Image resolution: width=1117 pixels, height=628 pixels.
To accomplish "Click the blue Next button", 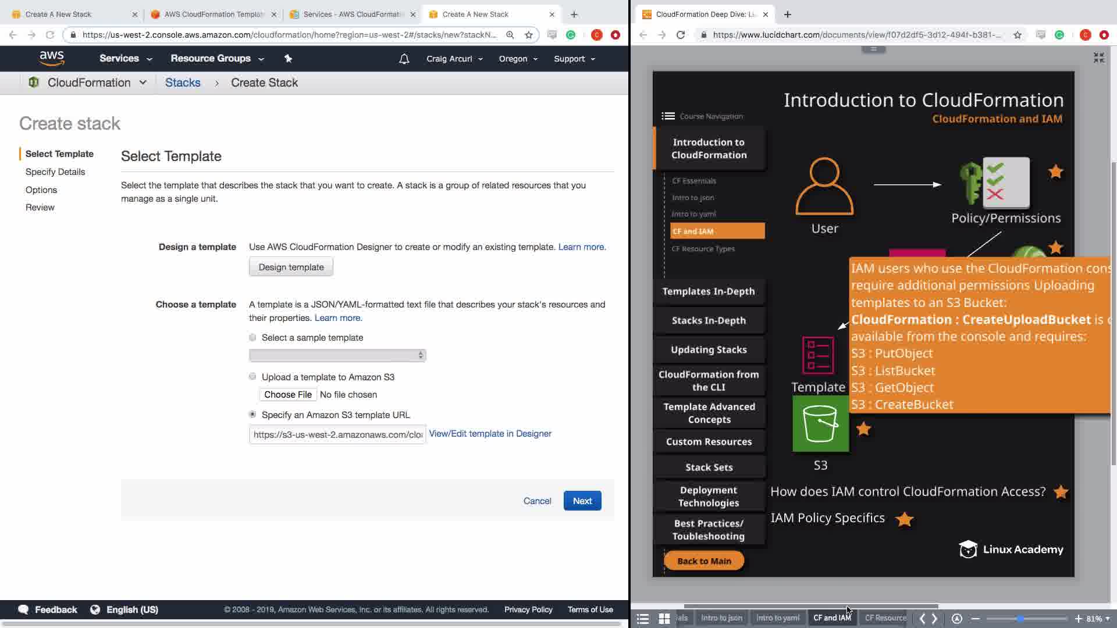I will pos(582,501).
